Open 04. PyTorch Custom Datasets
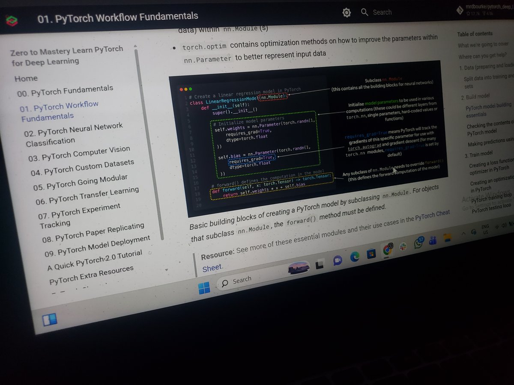The image size is (514, 385). pyautogui.click(x=83, y=167)
